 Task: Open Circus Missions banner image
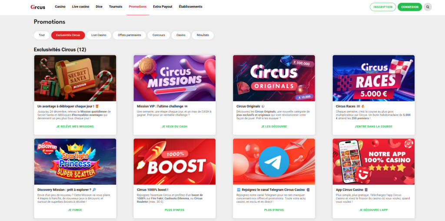175,78
